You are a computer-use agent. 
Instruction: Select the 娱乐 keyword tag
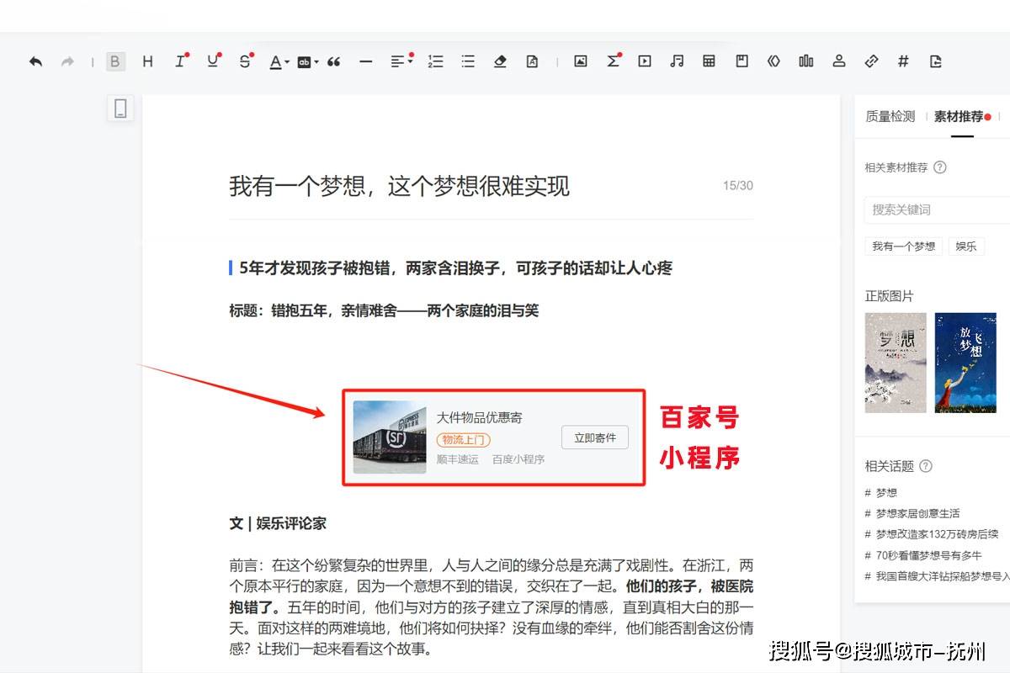click(966, 246)
